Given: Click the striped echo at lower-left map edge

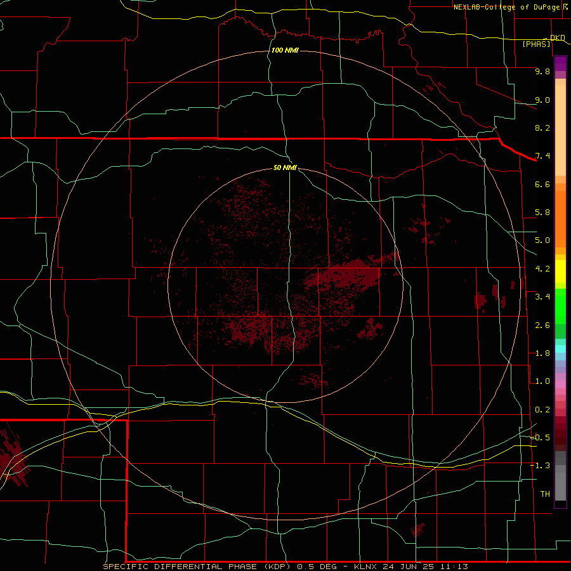Looking at the screenshot, I should tap(13, 457).
